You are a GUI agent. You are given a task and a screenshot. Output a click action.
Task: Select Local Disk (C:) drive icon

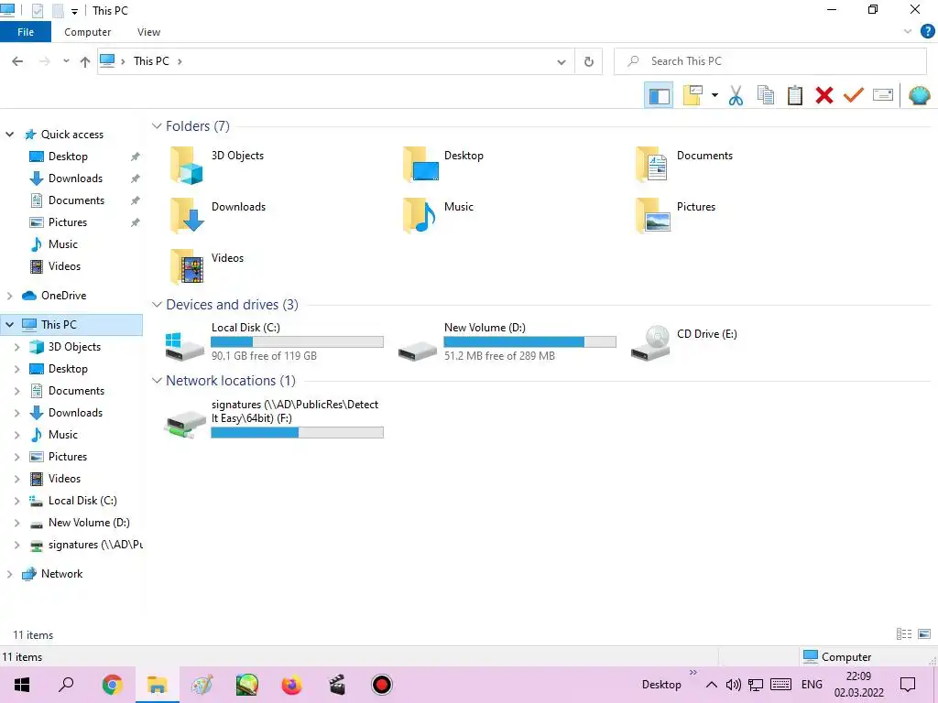185,347
